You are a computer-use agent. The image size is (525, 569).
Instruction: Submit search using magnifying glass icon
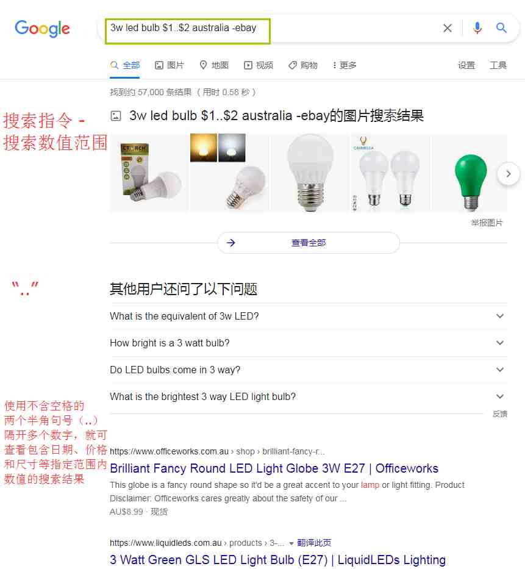[x=501, y=27]
